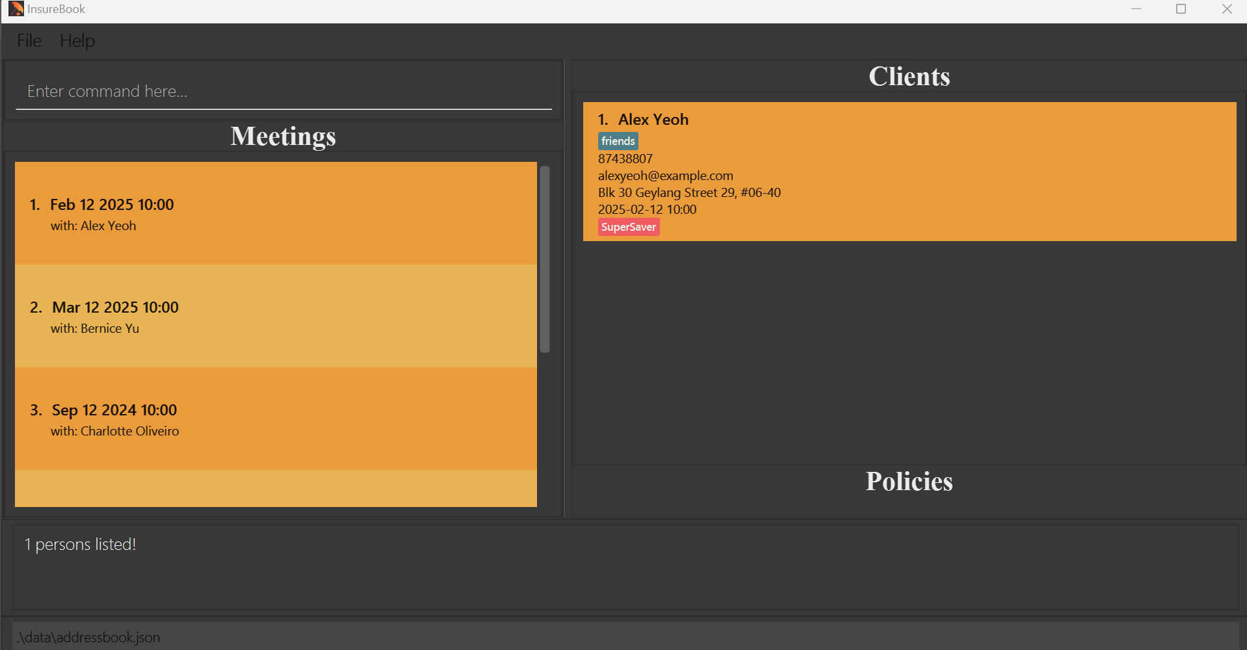Click the Meetings panel header
The image size is (1247, 650).
(283, 136)
